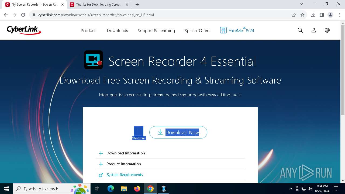Click the CyberLink logo
345x194 pixels.
point(24,30)
